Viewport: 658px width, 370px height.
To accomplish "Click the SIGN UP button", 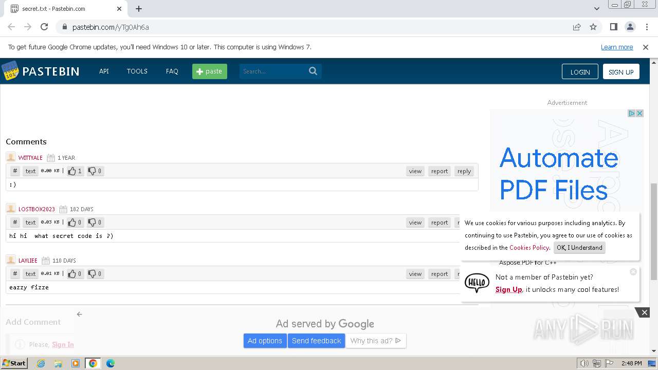I will (x=621, y=71).
